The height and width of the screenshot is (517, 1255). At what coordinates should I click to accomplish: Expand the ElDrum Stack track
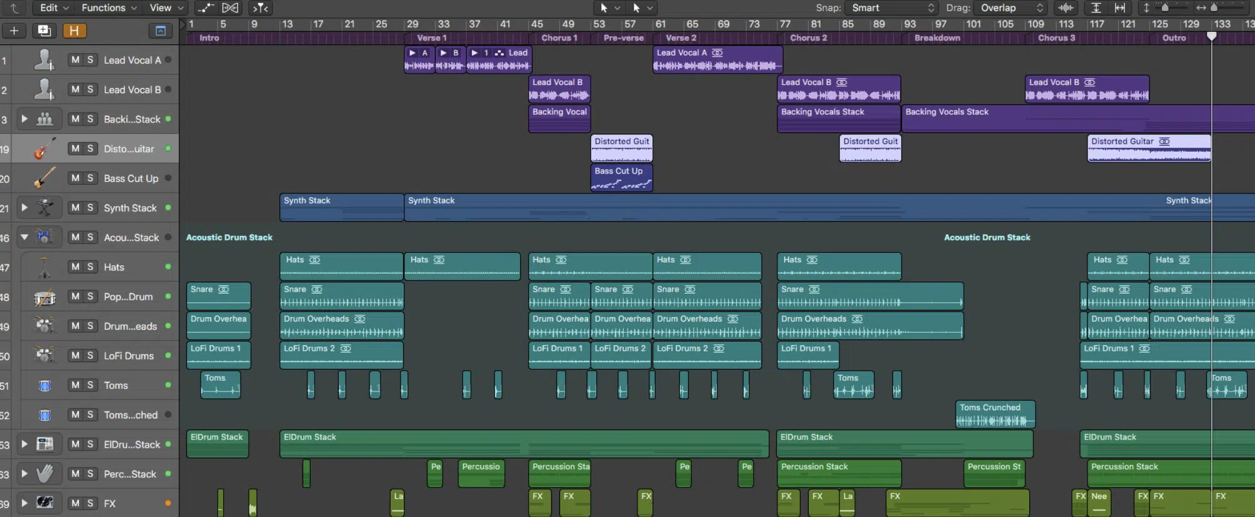click(24, 444)
